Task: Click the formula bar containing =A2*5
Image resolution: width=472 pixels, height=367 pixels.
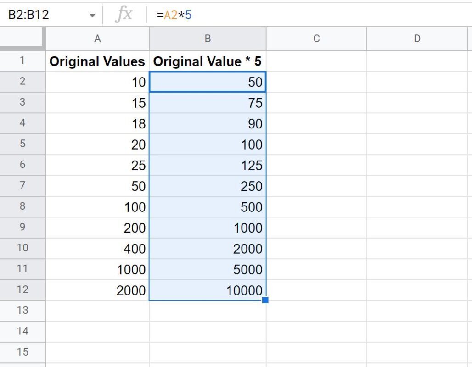Action: (x=310, y=15)
